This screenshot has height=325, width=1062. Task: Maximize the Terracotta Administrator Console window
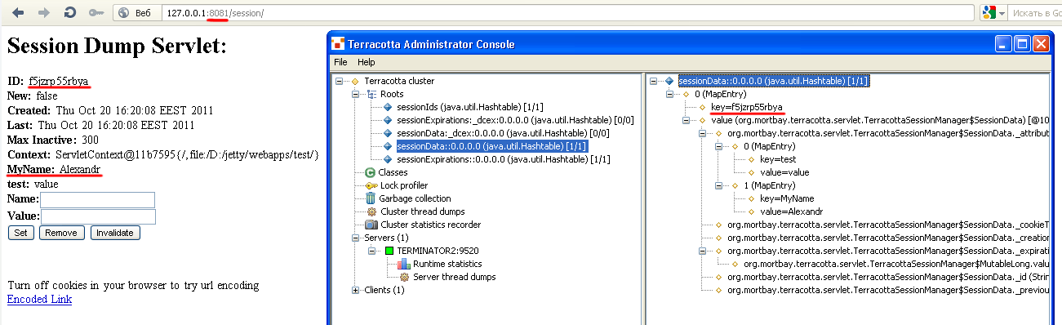pos(1022,44)
